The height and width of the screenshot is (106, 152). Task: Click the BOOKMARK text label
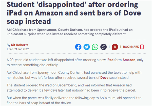tap(131, 47)
